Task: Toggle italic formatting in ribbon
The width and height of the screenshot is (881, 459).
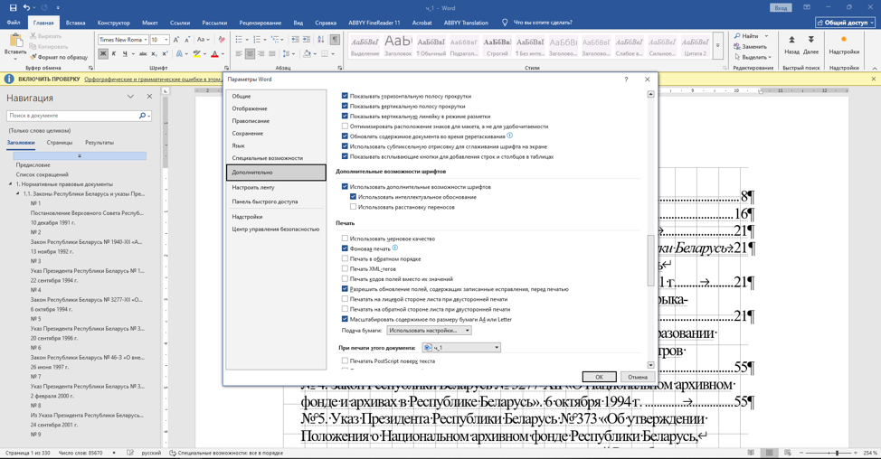Action: [x=113, y=54]
